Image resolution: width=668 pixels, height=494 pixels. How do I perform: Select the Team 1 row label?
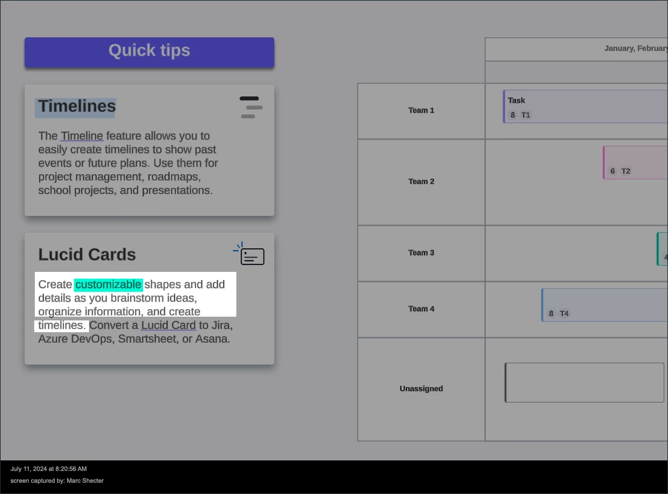(421, 110)
